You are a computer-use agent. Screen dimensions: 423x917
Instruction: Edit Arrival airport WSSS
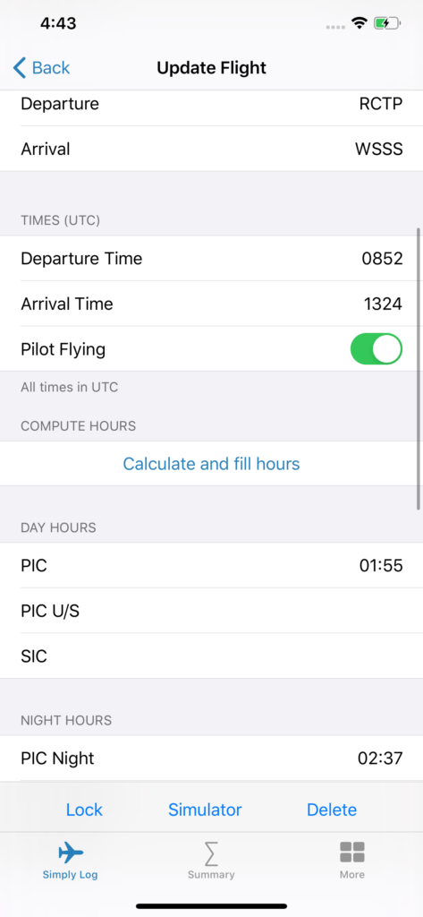(211, 149)
